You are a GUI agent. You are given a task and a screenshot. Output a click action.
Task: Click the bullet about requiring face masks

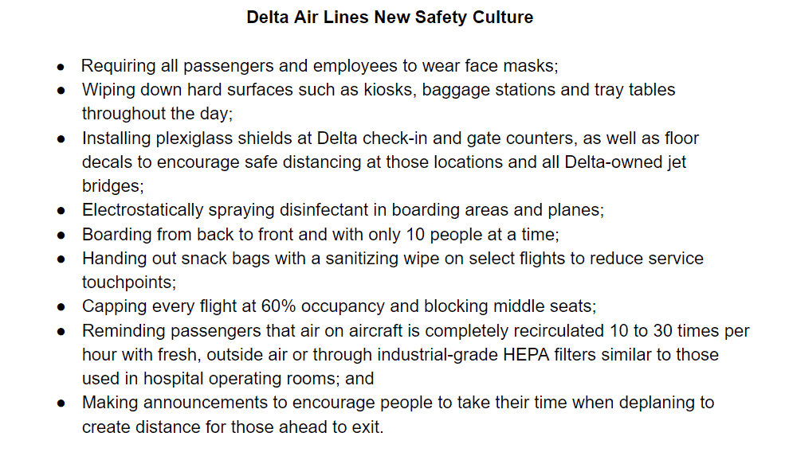320,66
